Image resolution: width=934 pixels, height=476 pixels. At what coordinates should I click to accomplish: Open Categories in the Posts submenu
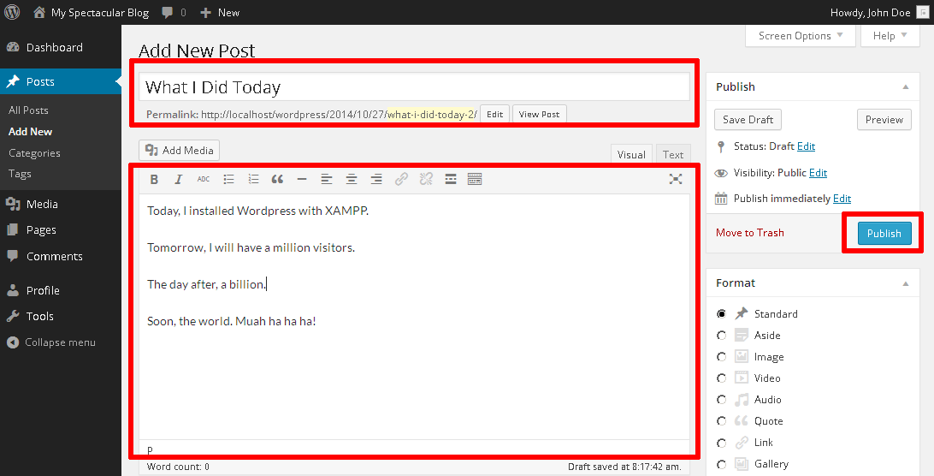[x=34, y=153]
